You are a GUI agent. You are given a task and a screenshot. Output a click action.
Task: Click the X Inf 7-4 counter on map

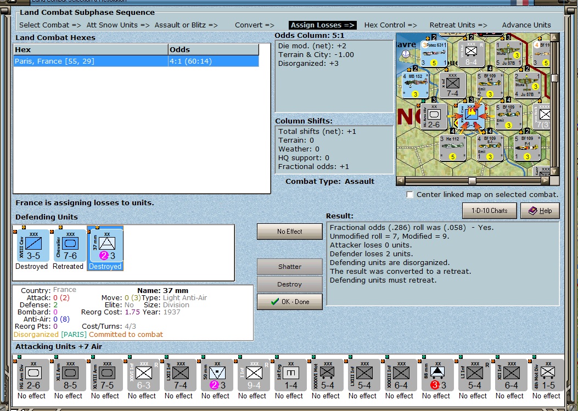click(x=452, y=85)
